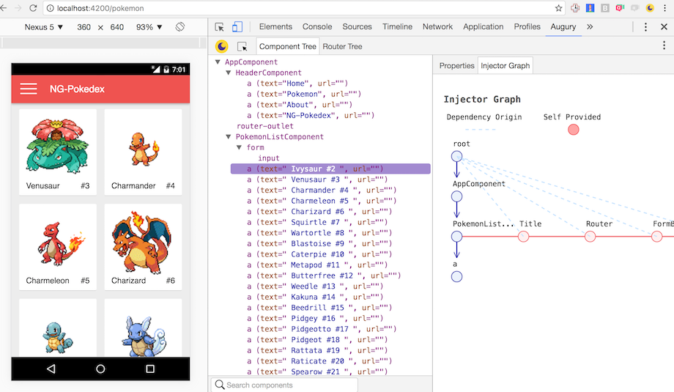674x392 pixels.
Task: Open the Network tab
Action: pyautogui.click(x=437, y=26)
